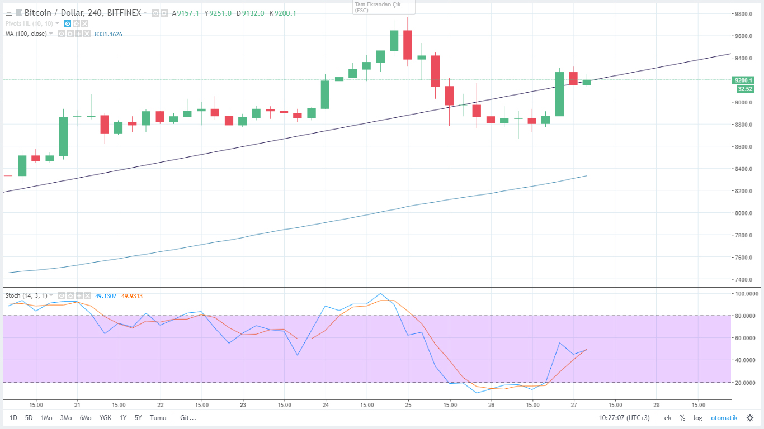764x429 pixels.
Task: Select the 1Mo time range
Action: tap(46, 418)
